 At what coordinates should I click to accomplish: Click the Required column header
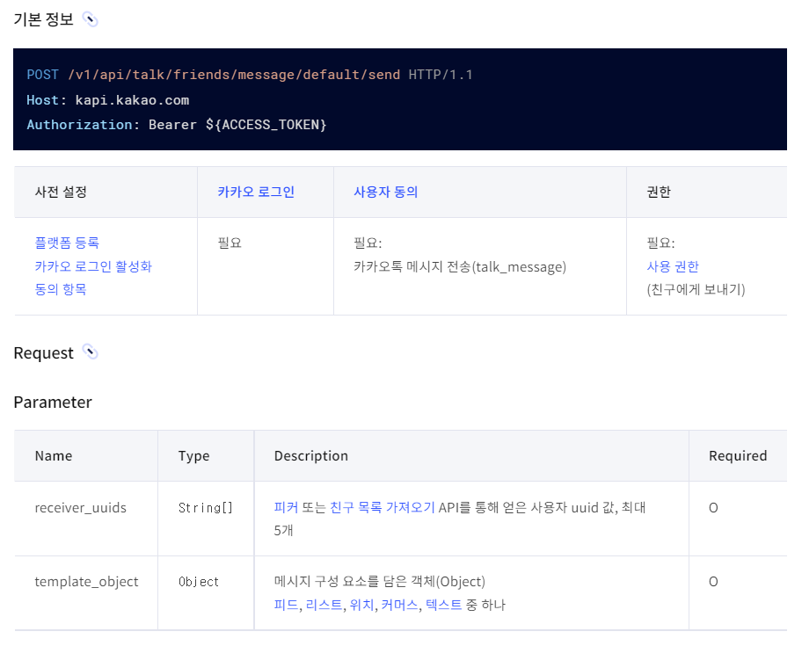(738, 456)
